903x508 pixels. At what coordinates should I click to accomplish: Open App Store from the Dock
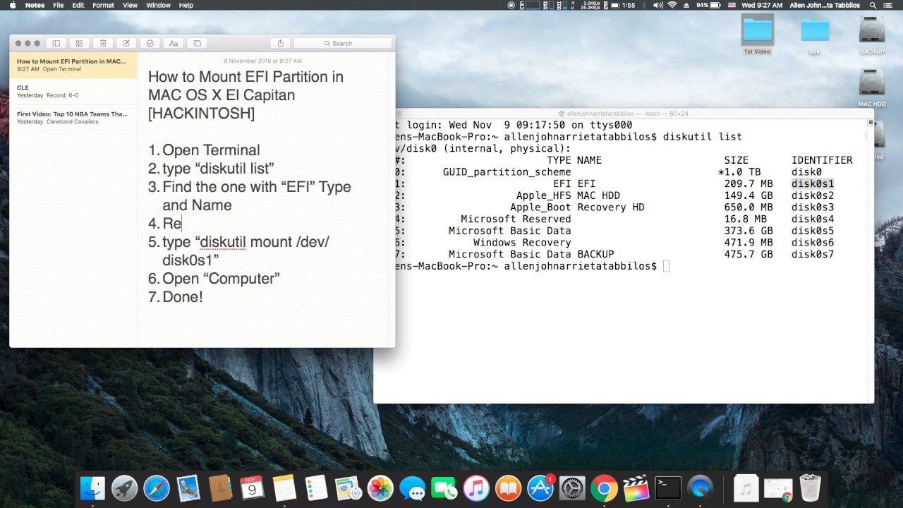tap(540, 488)
